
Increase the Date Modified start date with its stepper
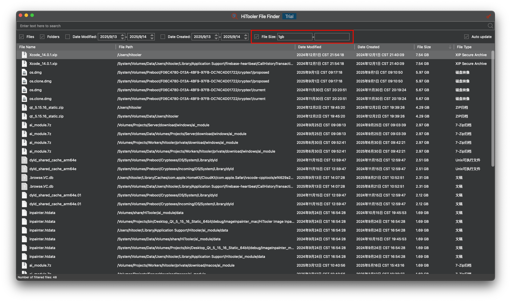pos(122,35)
